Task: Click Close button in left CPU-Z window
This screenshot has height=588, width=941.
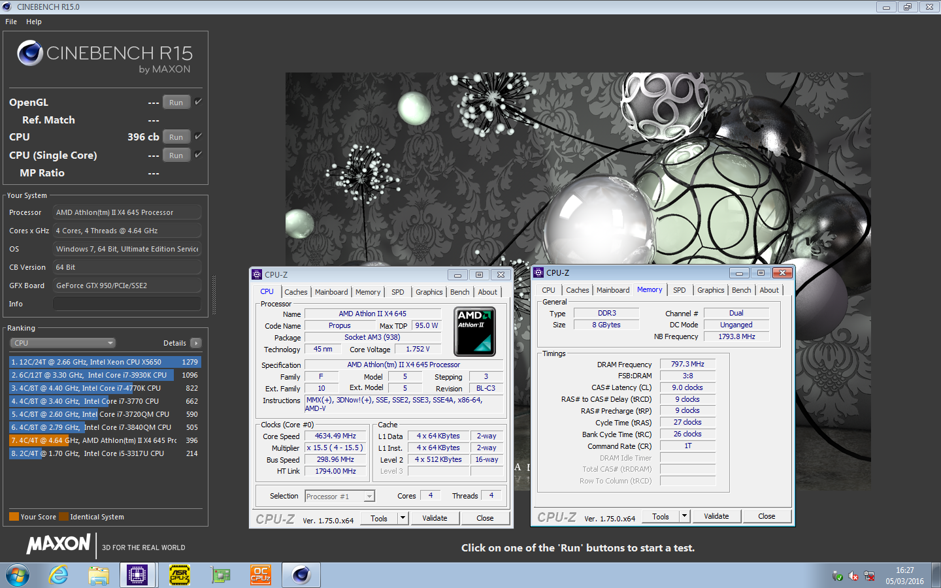Action: [x=485, y=518]
